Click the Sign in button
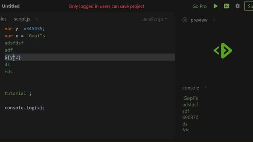253x142 pixels. (249, 6)
